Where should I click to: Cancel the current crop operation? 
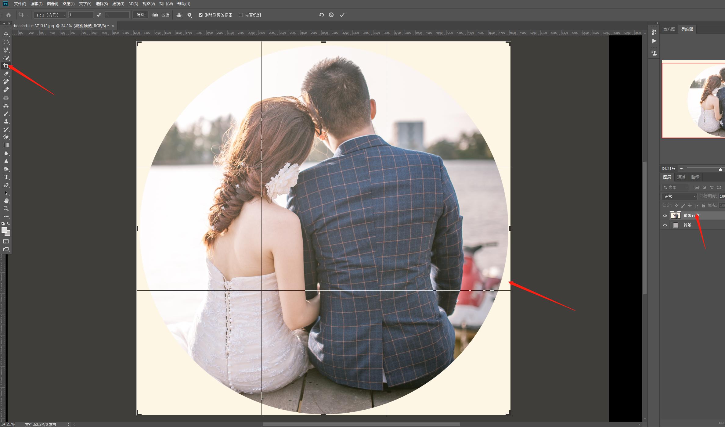point(331,15)
